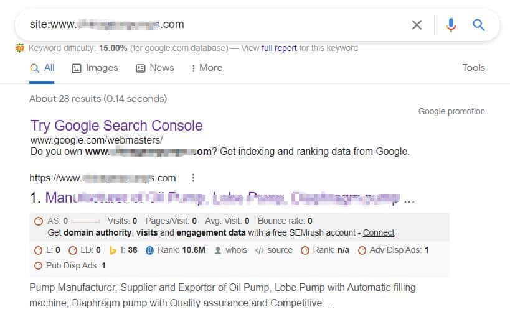Click the Try Google Search Console link
This screenshot has height=312, width=510.
(116, 126)
